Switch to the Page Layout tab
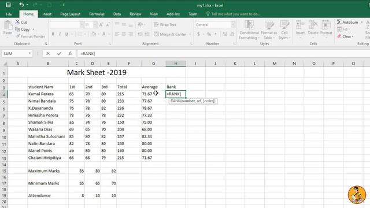Screen dimensions: 370x208 coord(71,14)
